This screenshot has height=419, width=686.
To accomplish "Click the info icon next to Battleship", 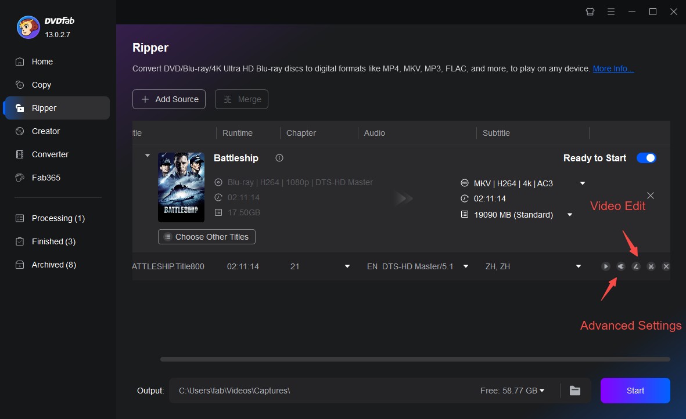I will (279, 158).
